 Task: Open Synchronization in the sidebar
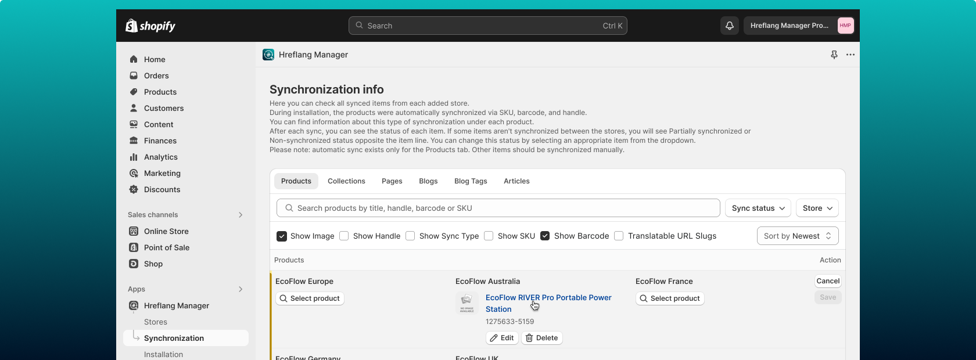tap(186, 338)
